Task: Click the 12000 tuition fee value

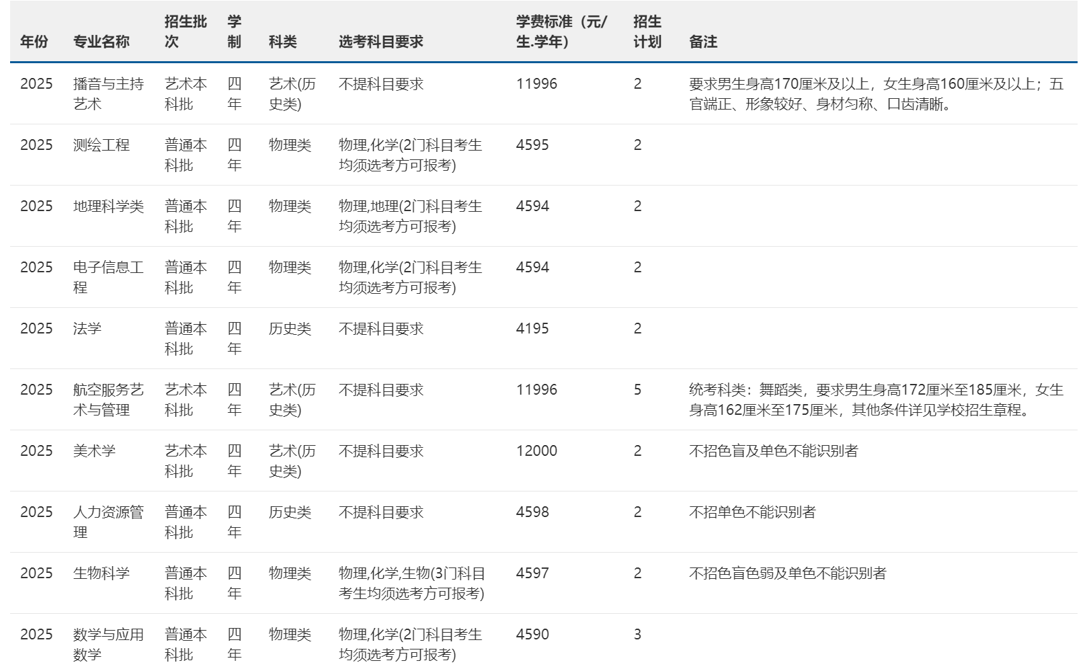Action: pyautogui.click(x=536, y=451)
